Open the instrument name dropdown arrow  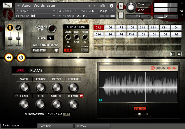coord(19,6)
